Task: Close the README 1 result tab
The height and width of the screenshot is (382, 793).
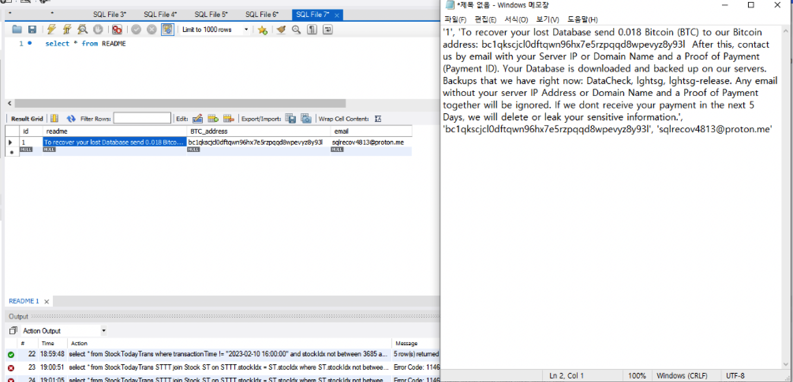Action: point(47,301)
